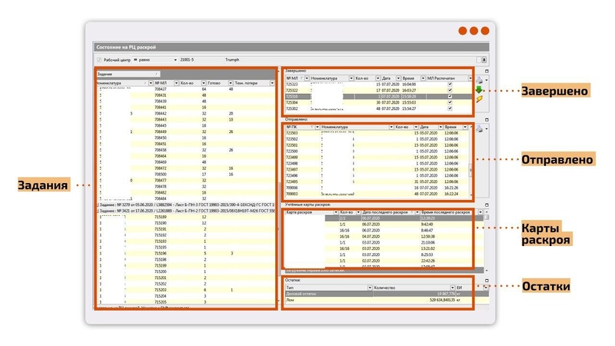Maximize the Завершено panel with its corner icon
Image resolution: width=615 pixels, height=346 pixels.
pos(485,70)
